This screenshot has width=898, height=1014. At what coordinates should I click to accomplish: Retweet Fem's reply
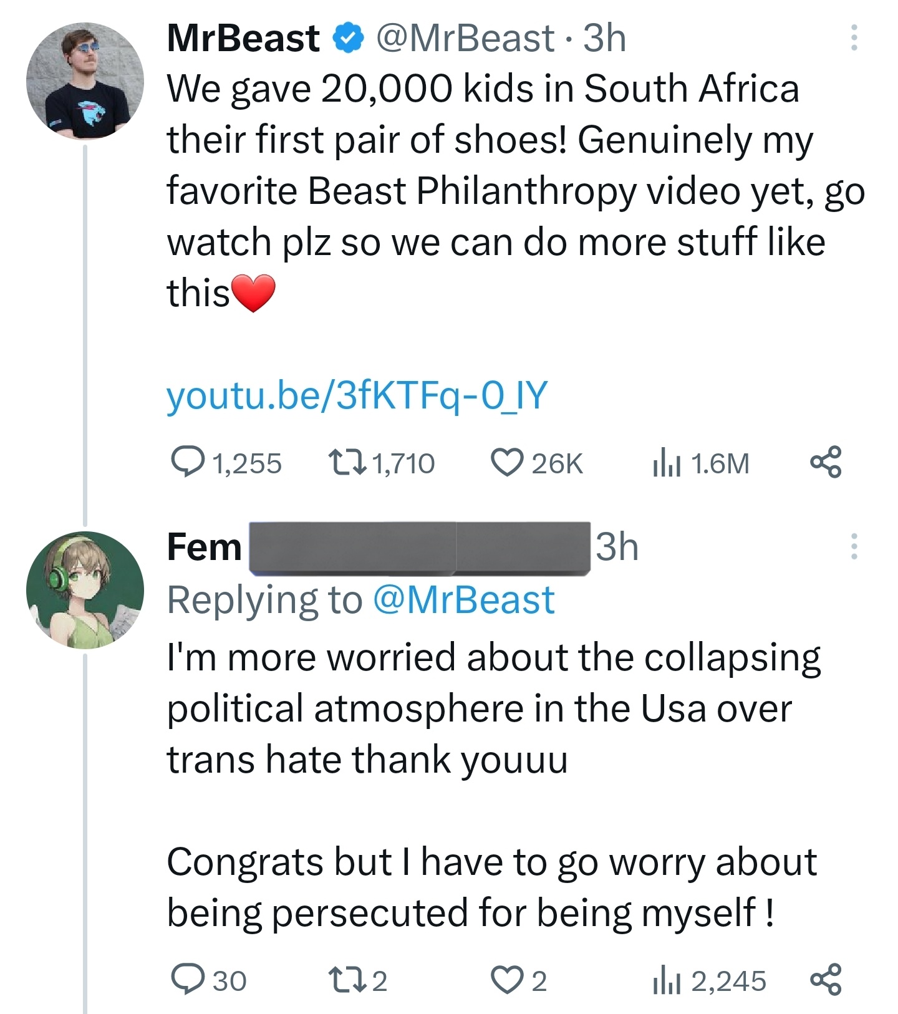pyautogui.click(x=347, y=980)
